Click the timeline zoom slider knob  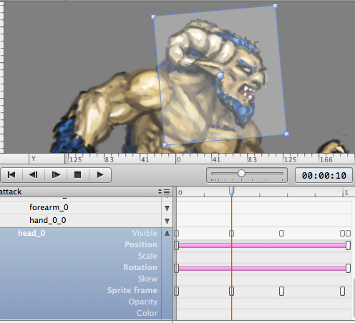pos(241,174)
